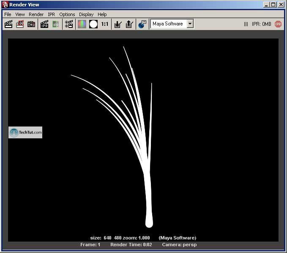Click the 'Frame: 1' text

click(x=90, y=245)
